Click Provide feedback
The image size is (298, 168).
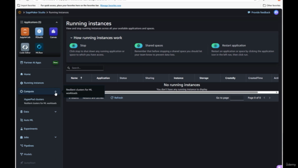click(259, 13)
